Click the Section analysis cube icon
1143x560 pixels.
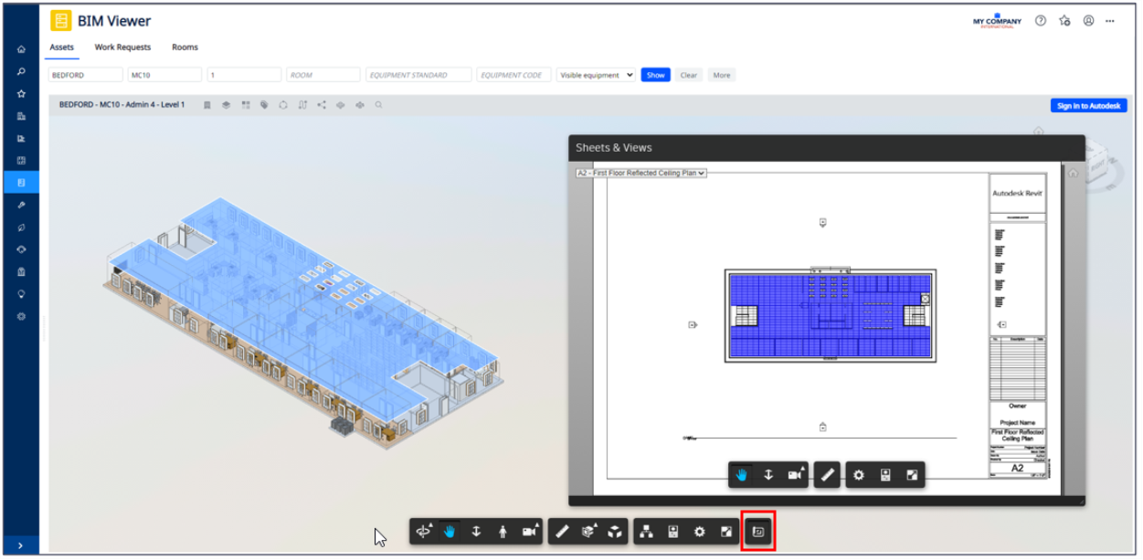pos(589,530)
